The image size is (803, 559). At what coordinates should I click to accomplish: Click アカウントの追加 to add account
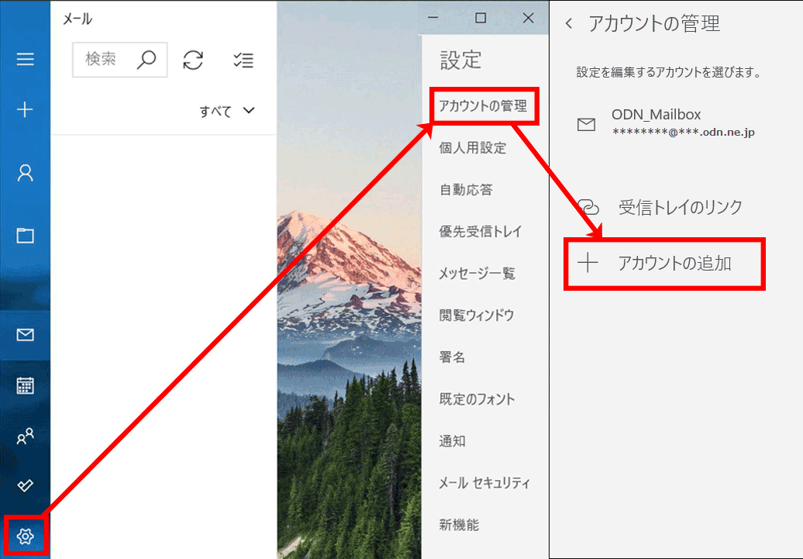pos(665,264)
